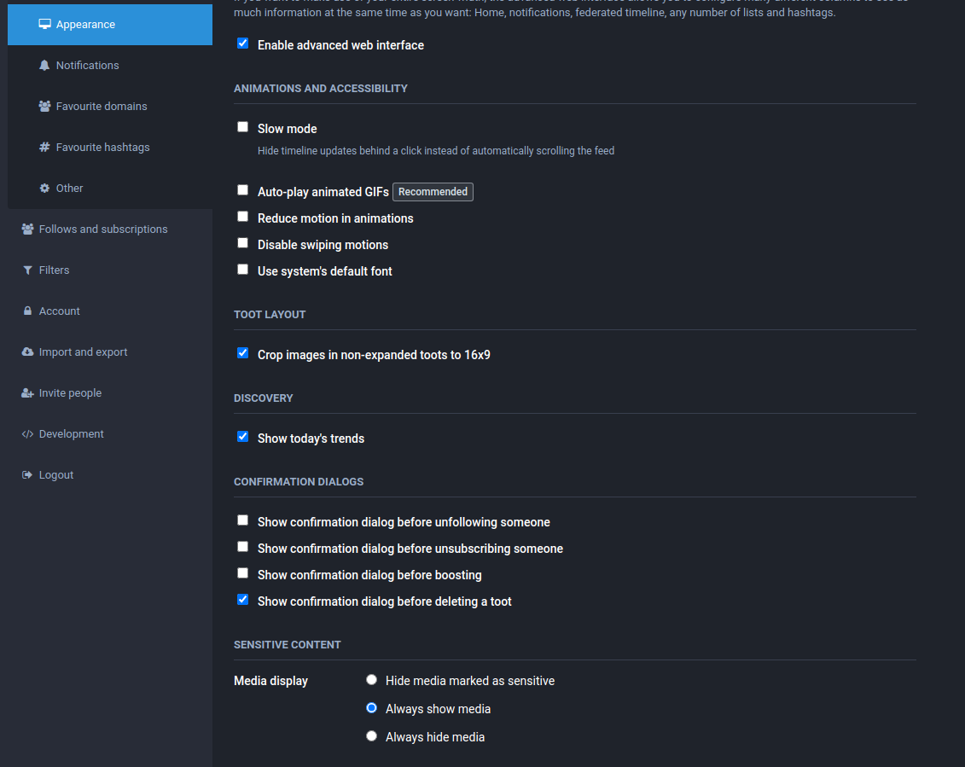Toggle Show confirmation dialog before boosting
This screenshot has width=965, height=767.
point(243,573)
